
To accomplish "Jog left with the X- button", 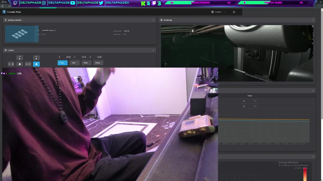I will pyautogui.click(x=11, y=64).
